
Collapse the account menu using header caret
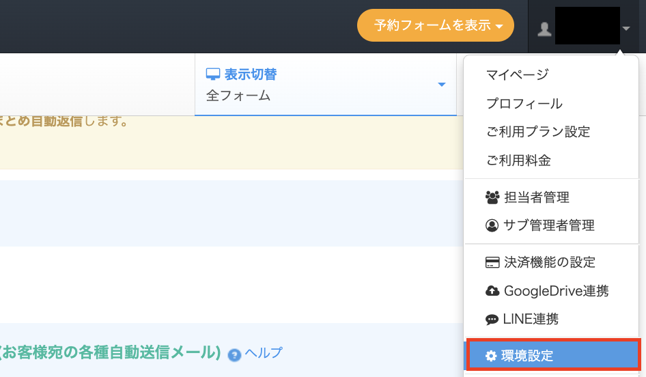pyautogui.click(x=626, y=29)
